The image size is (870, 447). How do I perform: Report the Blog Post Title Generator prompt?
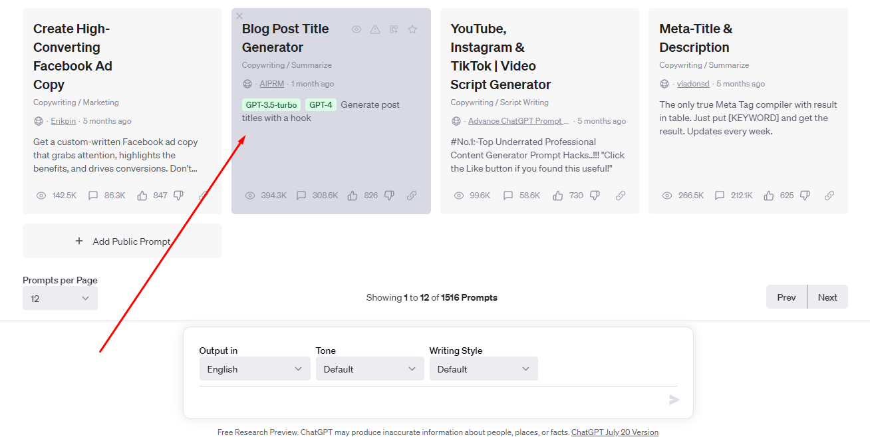[375, 29]
